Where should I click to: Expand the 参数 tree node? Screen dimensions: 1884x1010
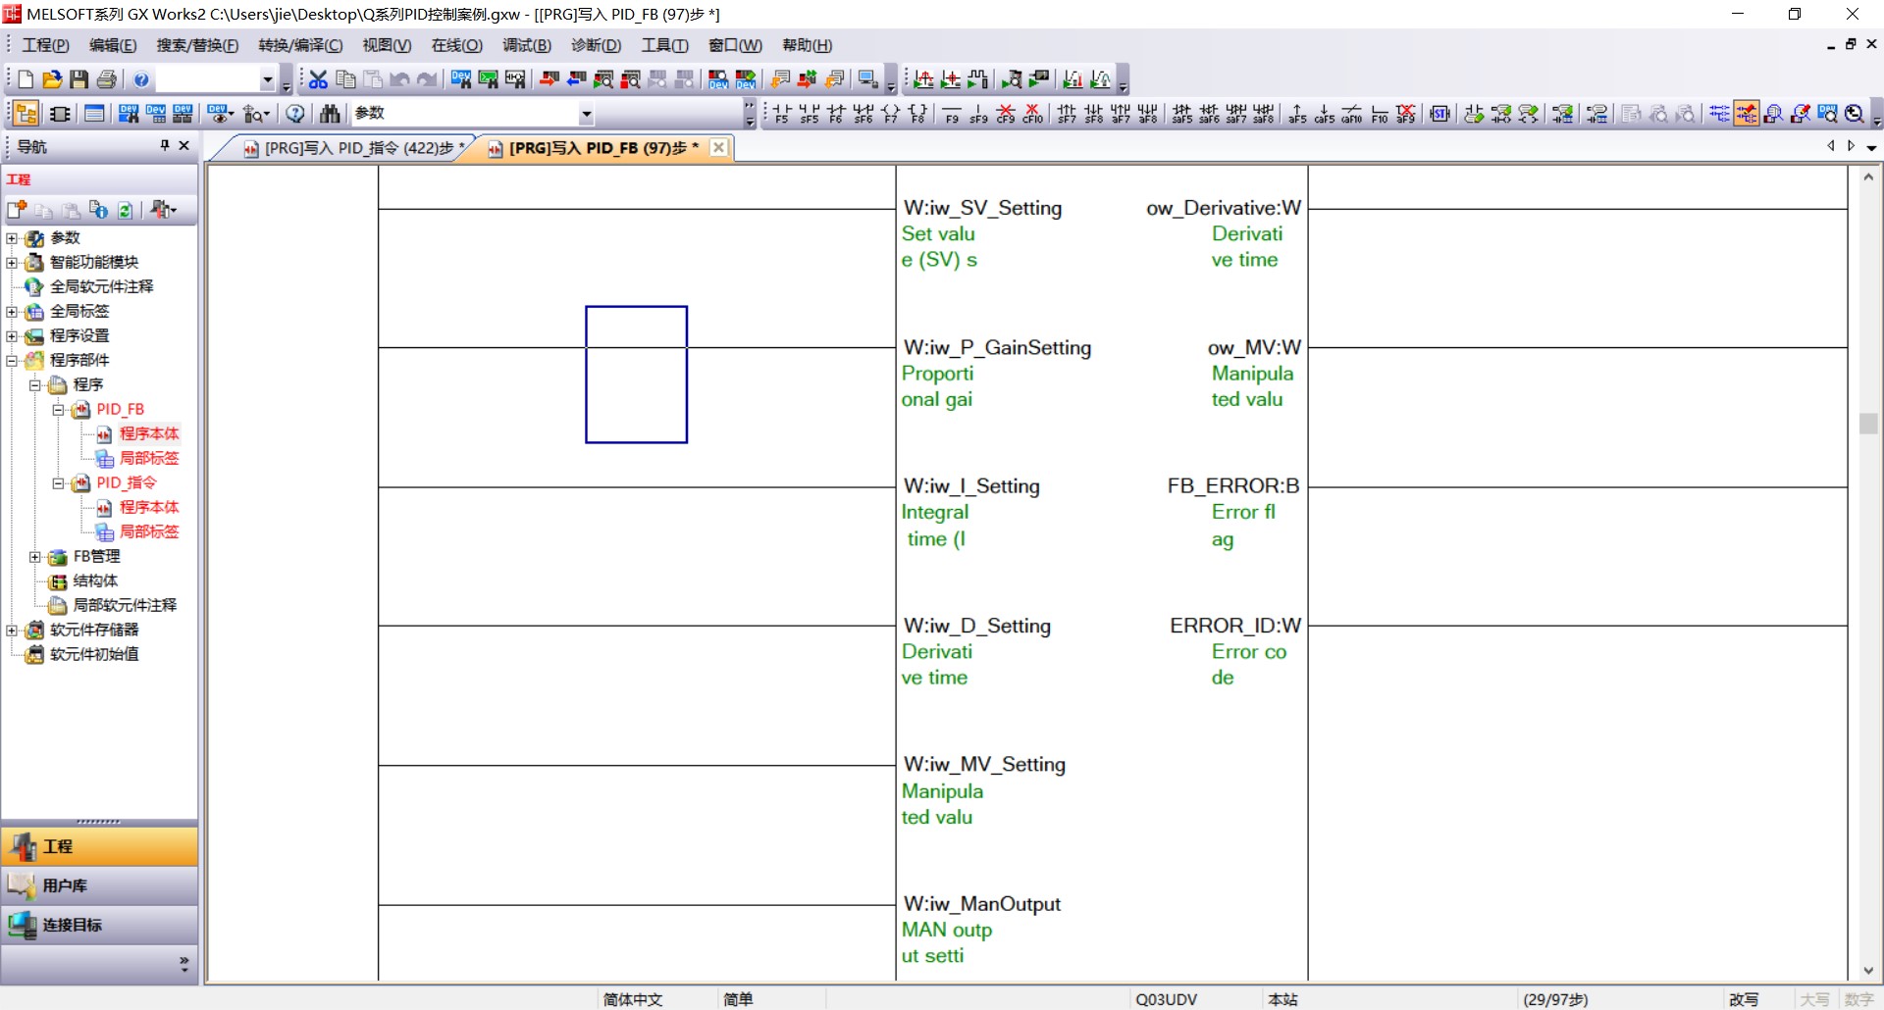[12, 238]
